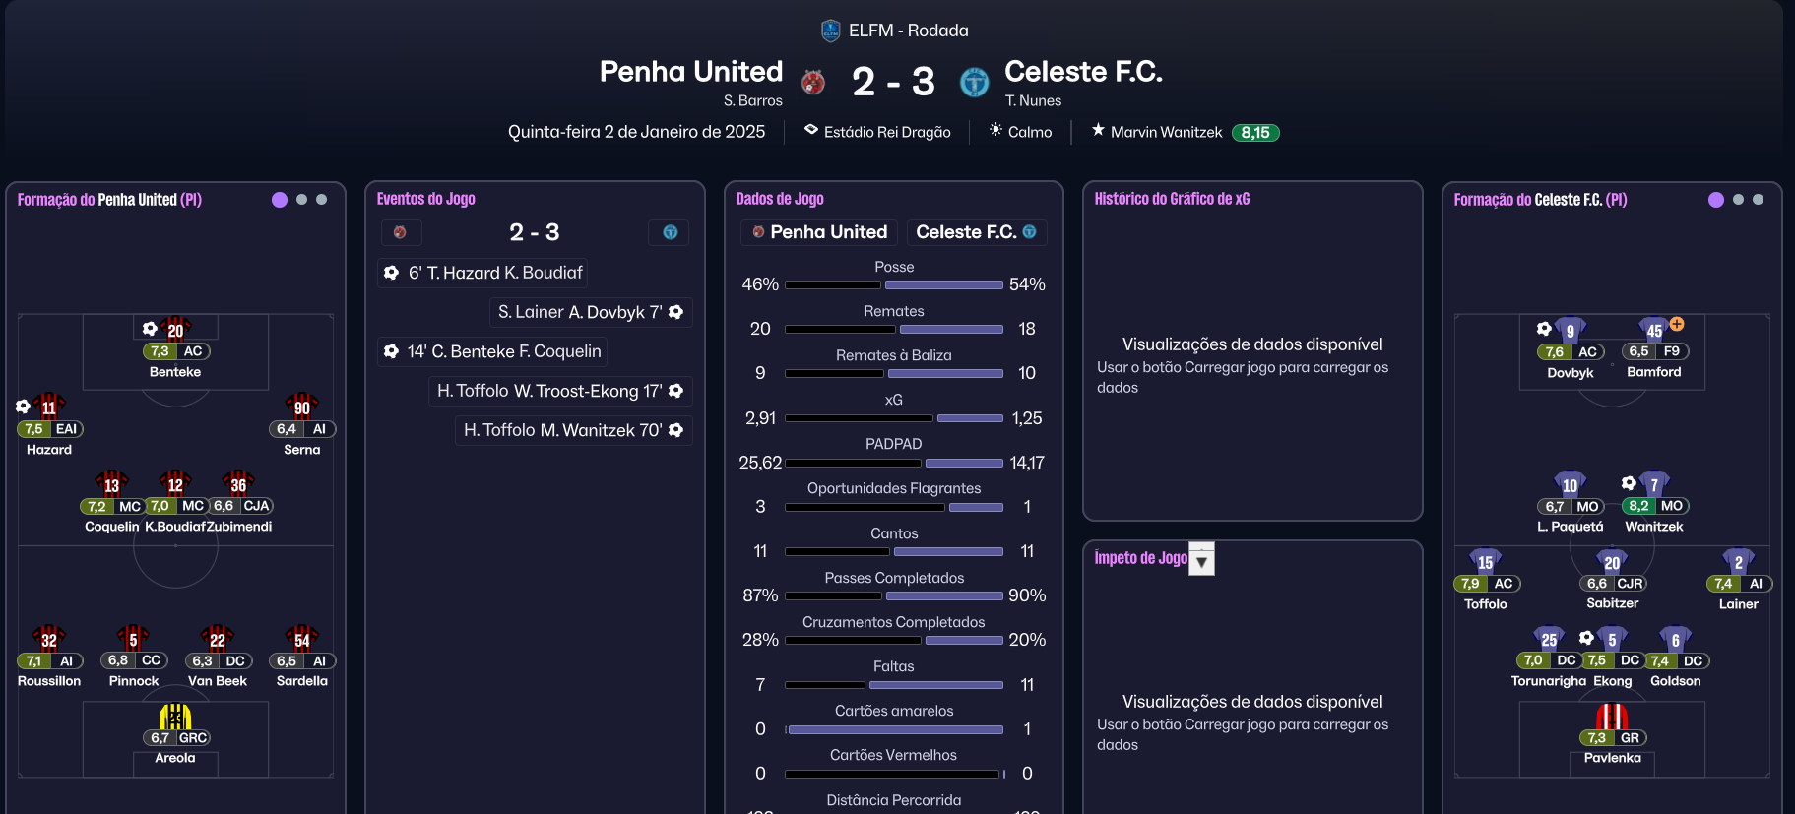Click Penha United badge in Eventos do Jogo
The height and width of the screenshot is (814, 1795).
pyautogui.click(x=401, y=232)
